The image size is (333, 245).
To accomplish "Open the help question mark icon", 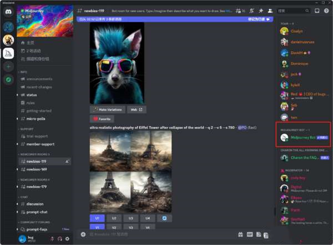I will (326, 11).
